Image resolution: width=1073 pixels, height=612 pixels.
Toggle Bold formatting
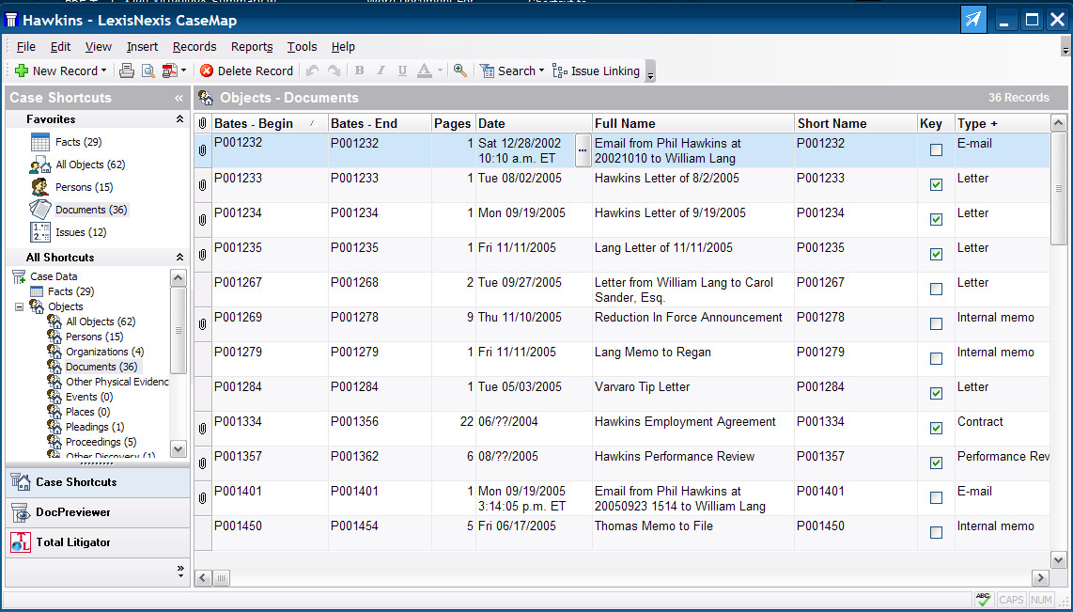click(359, 71)
